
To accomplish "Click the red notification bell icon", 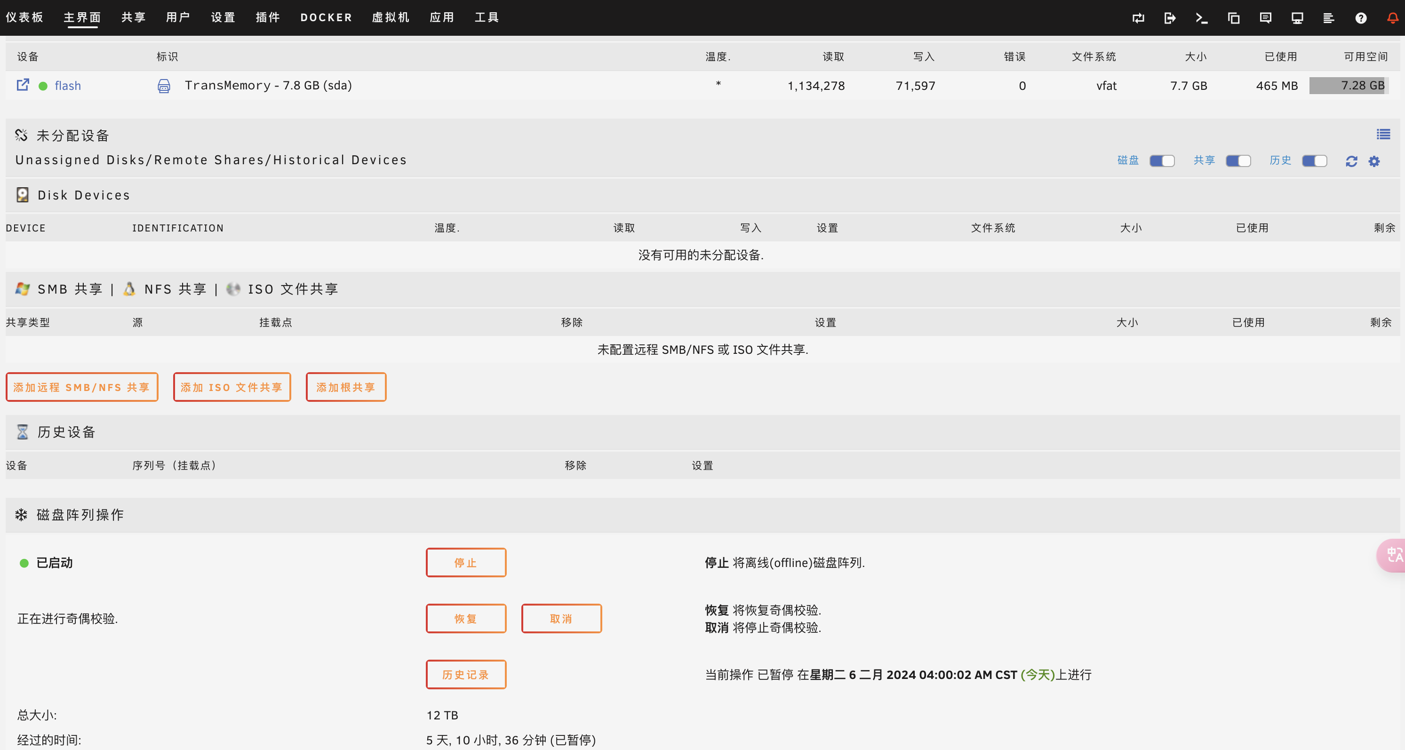I will (1392, 18).
